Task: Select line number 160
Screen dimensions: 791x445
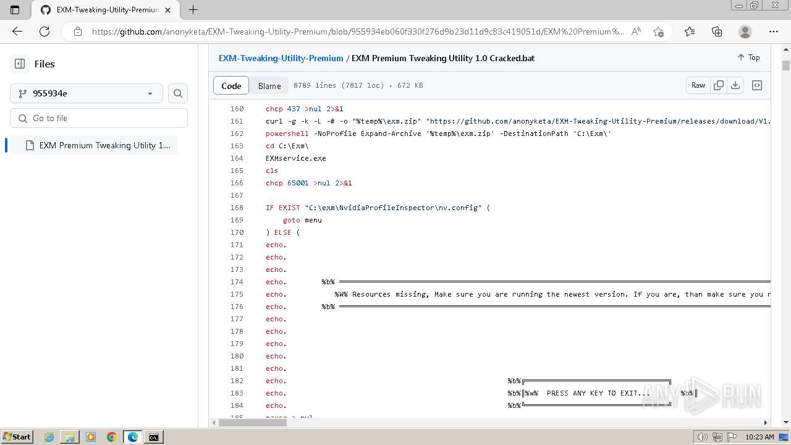Action: click(237, 109)
